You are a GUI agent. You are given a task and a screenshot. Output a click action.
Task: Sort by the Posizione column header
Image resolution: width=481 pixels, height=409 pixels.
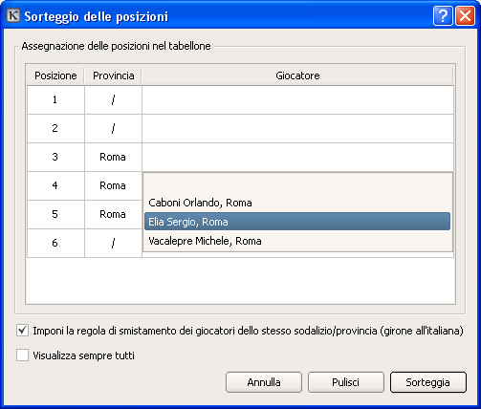(x=55, y=75)
